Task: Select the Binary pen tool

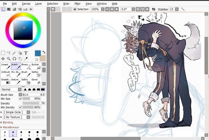Action: click(26, 66)
